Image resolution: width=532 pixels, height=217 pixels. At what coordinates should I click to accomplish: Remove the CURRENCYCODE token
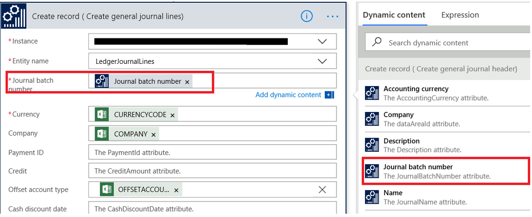[172, 115]
